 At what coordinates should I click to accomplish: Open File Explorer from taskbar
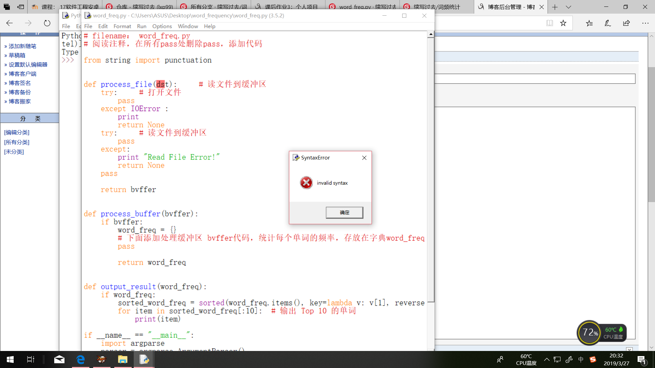point(122,359)
